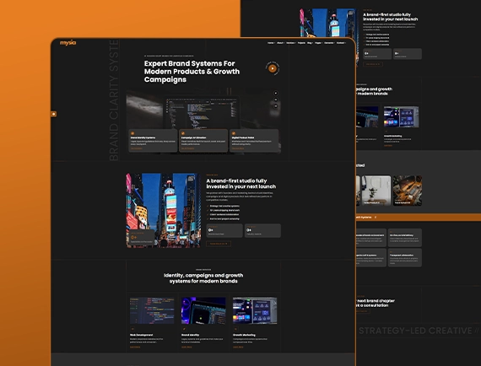
Task: Click 'Growth Marketing' service title
Action: [244, 335]
